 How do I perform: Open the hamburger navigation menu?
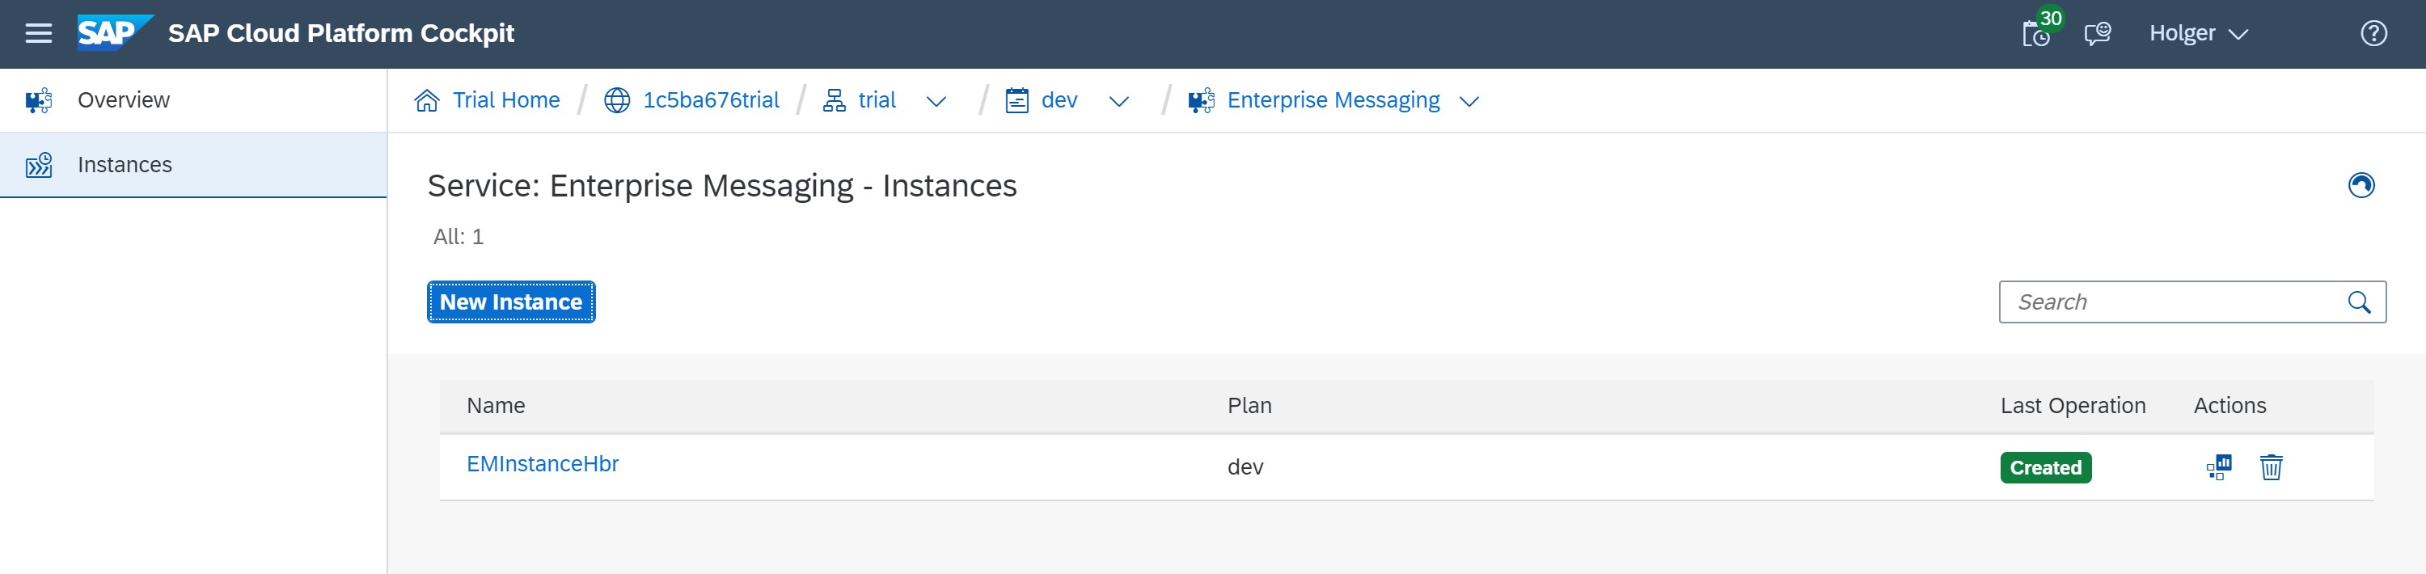click(x=39, y=34)
